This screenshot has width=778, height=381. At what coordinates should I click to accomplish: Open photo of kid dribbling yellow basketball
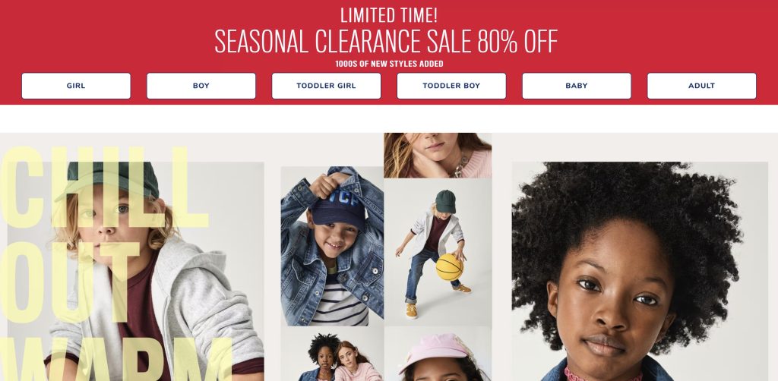click(438, 252)
